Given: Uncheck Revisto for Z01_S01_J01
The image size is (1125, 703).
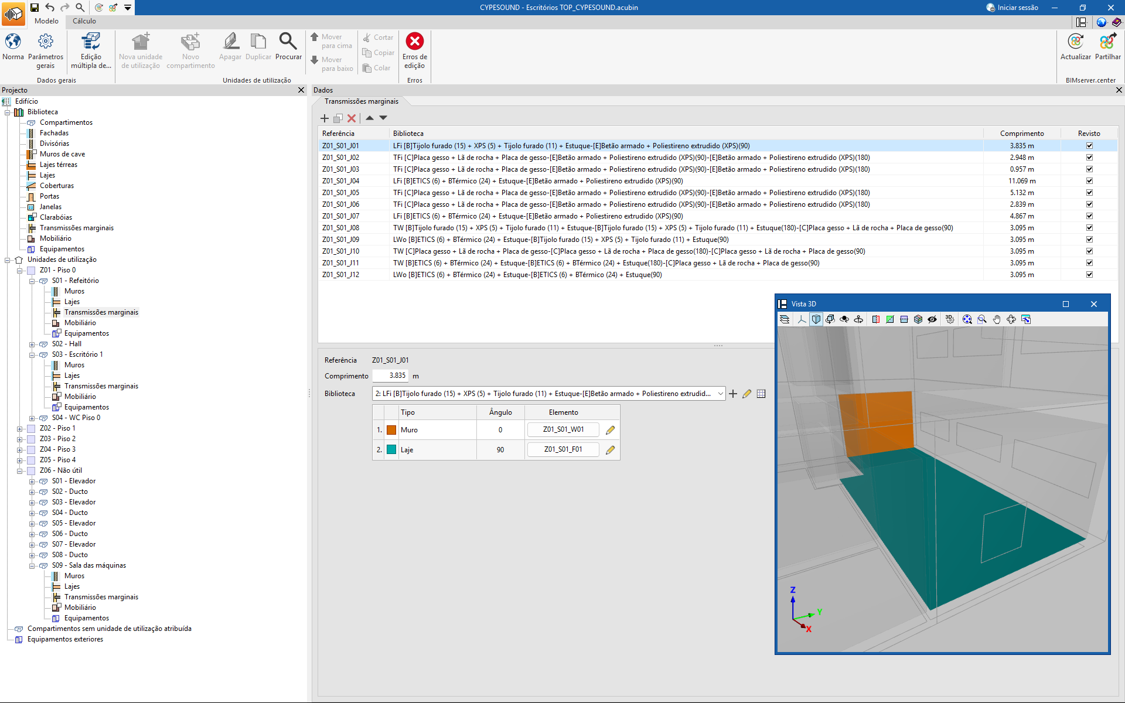Looking at the screenshot, I should (x=1089, y=146).
